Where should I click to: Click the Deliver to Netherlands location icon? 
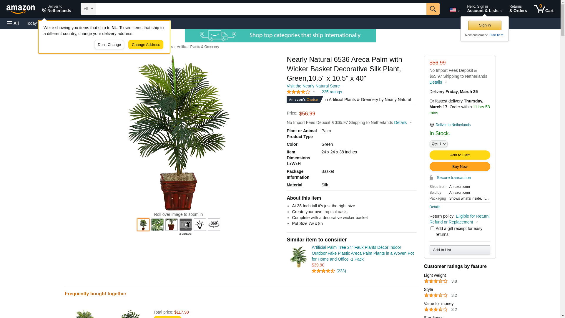[x=432, y=125]
